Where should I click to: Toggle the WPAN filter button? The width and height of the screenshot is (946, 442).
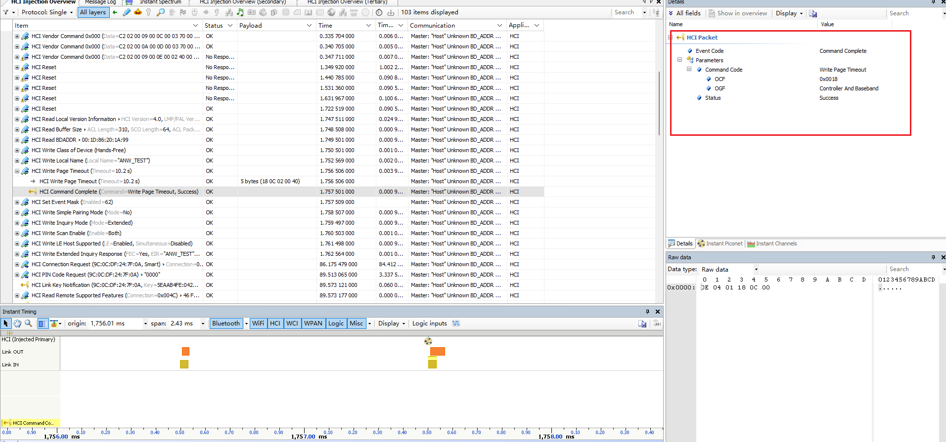[313, 323]
